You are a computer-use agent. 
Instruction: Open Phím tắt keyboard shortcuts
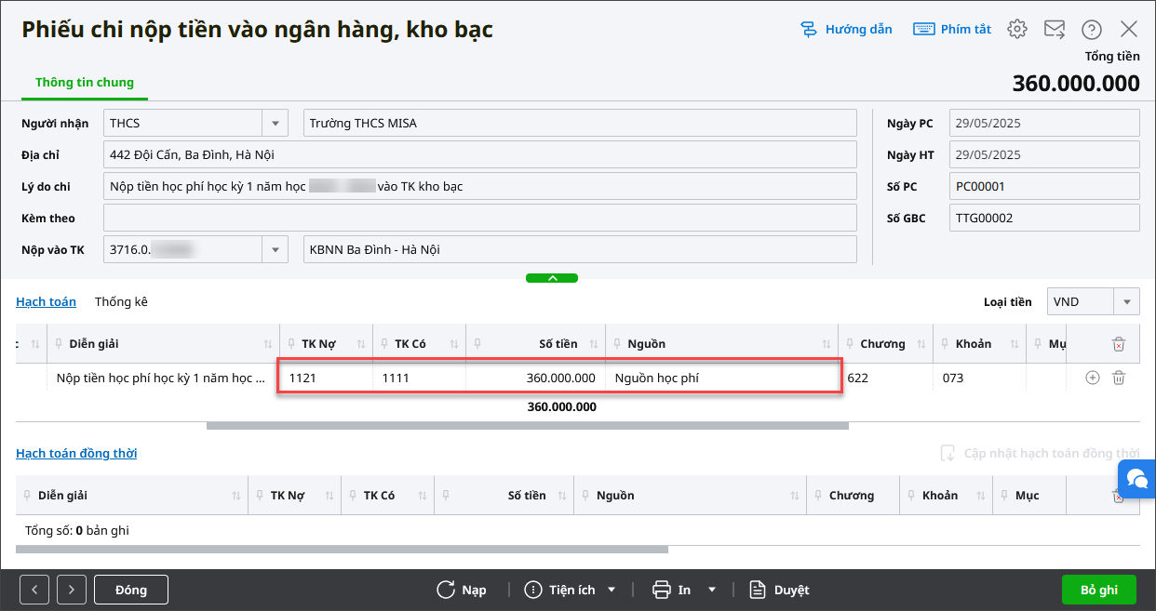[x=952, y=30]
